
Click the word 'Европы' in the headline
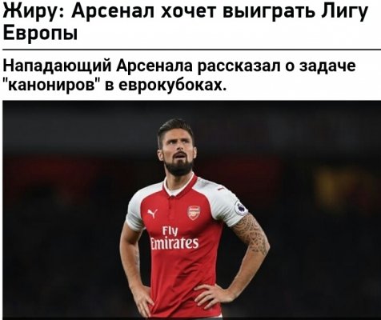tap(40, 33)
